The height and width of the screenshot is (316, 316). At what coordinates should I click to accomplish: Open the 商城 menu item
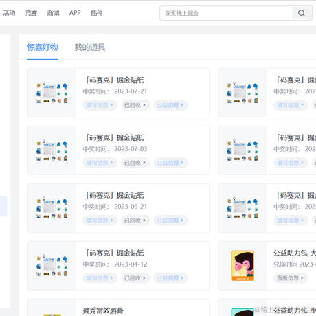click(x=53, y=13)
